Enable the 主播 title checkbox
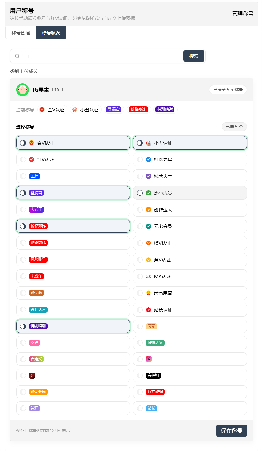 [x=23, y=176]
